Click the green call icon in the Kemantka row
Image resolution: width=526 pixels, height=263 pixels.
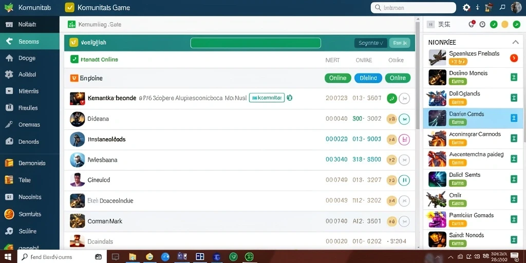click(392, 98)
